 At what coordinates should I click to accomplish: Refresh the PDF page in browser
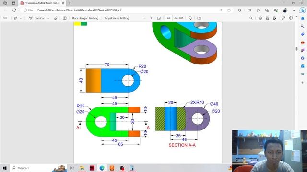click(14, 10)
